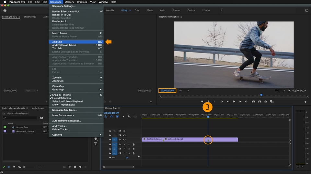Choose Render In to Out
Viewport: 311px width, 174px height.
pyautogui.click(x=76, y=15)
